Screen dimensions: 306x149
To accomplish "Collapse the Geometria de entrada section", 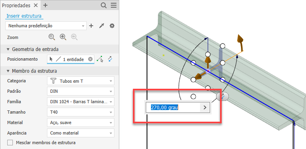I will (8, 49).
